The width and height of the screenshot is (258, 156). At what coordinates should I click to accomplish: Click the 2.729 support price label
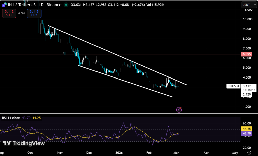246,94
